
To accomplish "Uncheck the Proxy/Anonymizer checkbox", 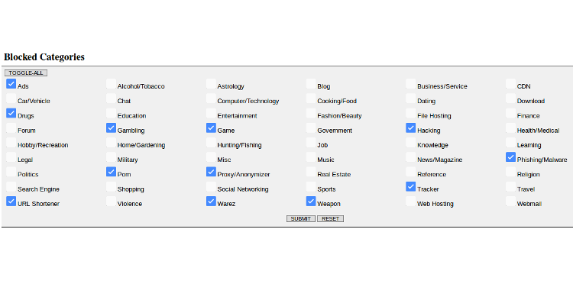I will point(211,172).
